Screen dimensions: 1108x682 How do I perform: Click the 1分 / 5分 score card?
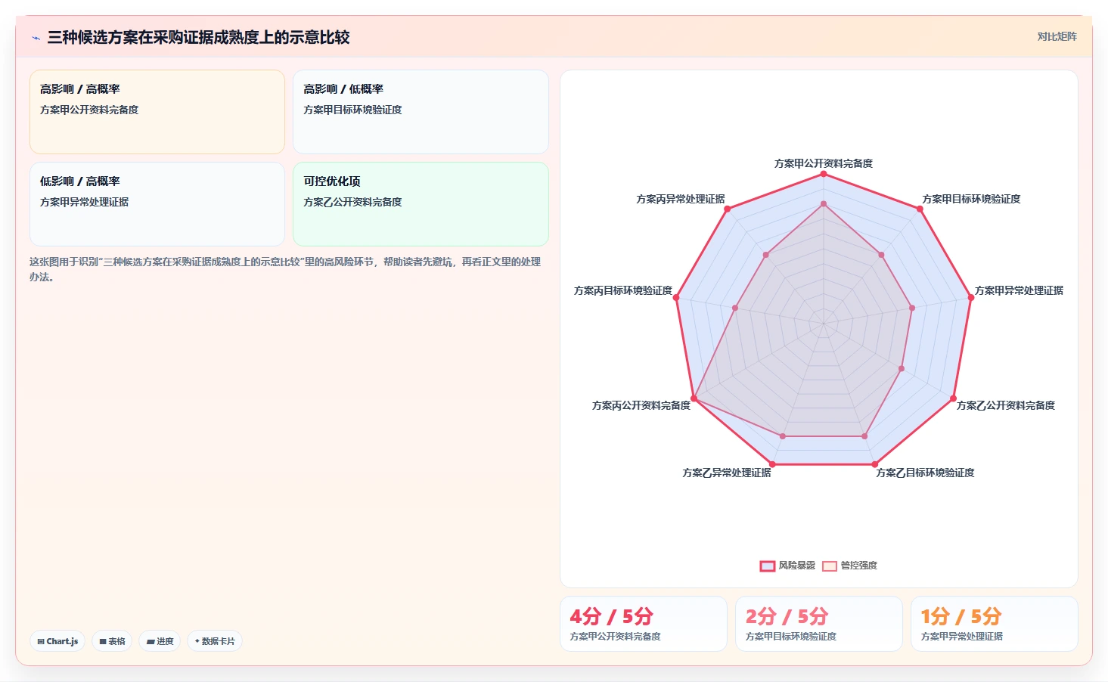(x=995, y=624)
